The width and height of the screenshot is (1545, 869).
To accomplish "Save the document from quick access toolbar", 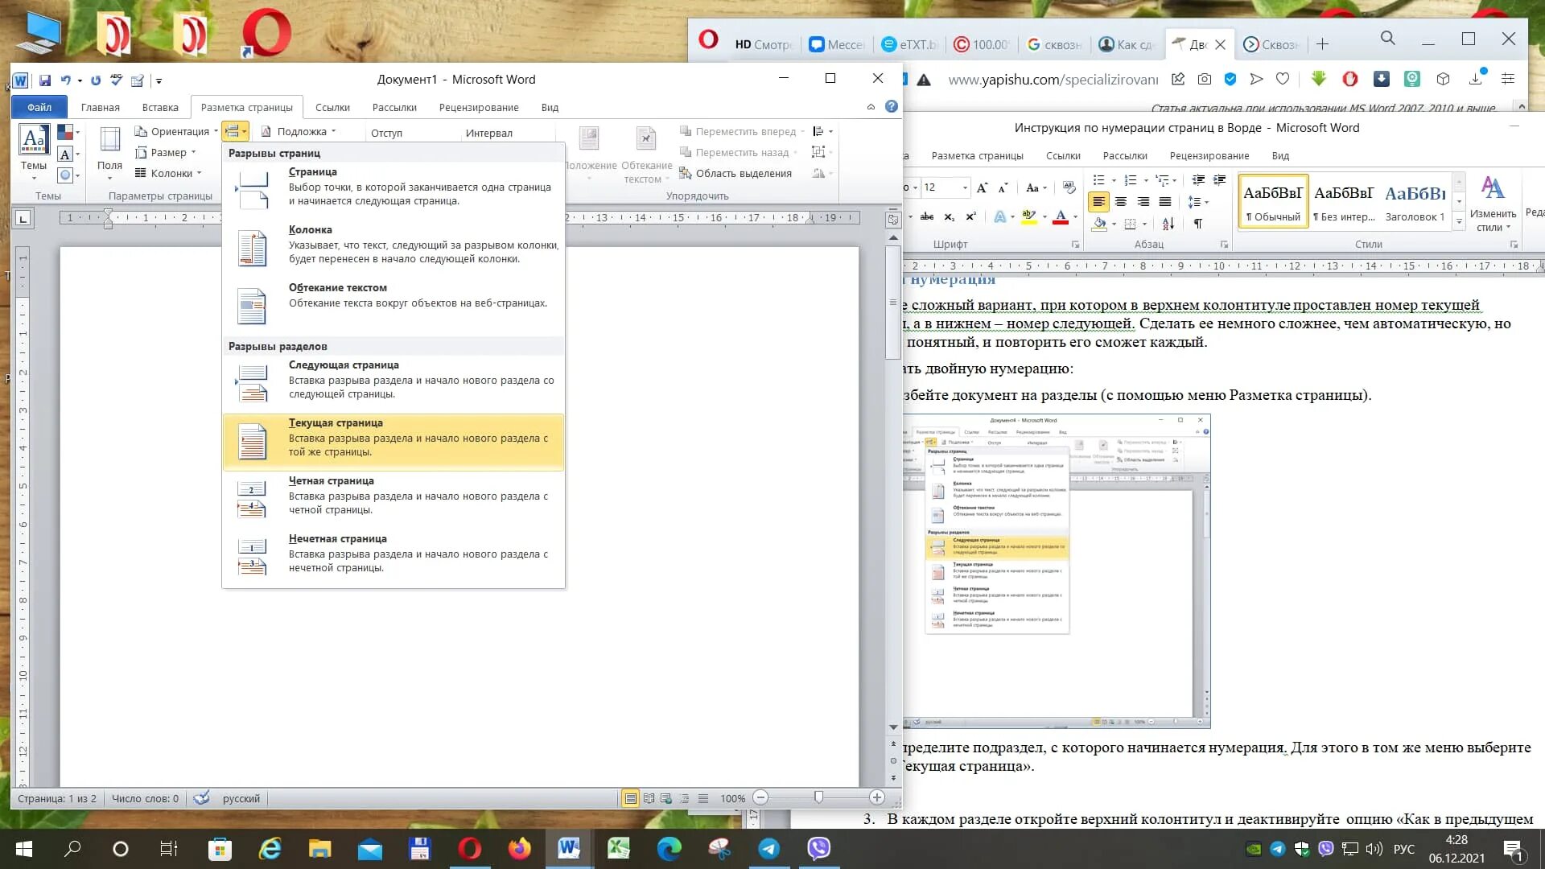I will coord(45,80).
